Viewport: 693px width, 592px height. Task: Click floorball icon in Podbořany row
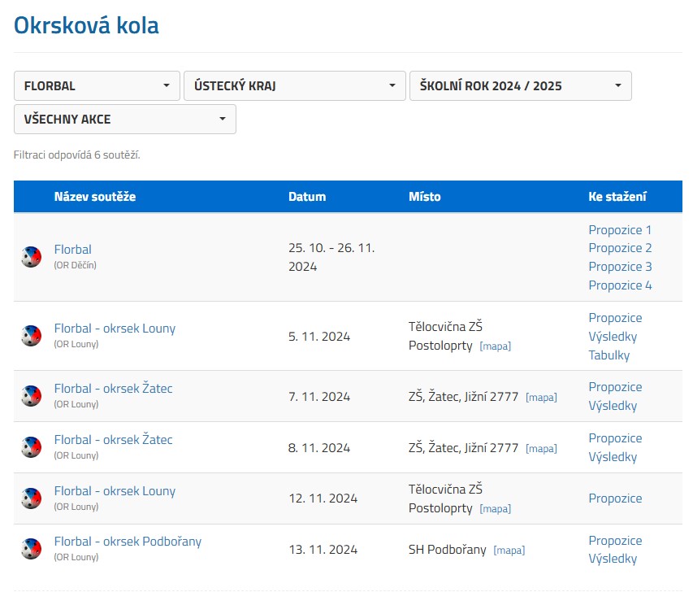pos(31,549)
